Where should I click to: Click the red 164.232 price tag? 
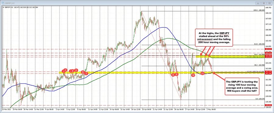coord(269,53)
